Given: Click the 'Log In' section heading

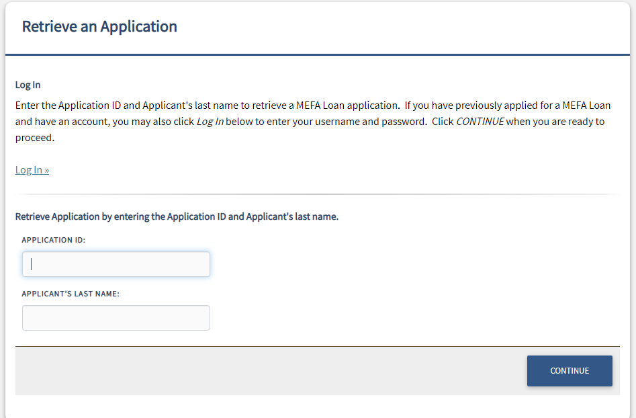Looking at the screenshot, I should (28, 85).
